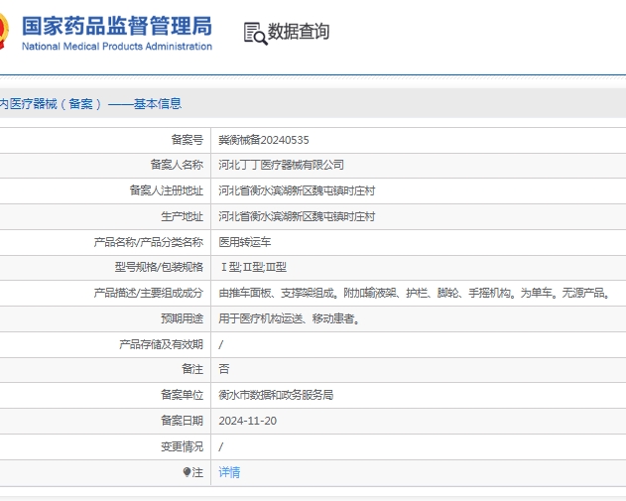Viewport: 626px width, 501px height.
Task: Click the 型号规格/包装规格 label
Action: click(159, 267)
